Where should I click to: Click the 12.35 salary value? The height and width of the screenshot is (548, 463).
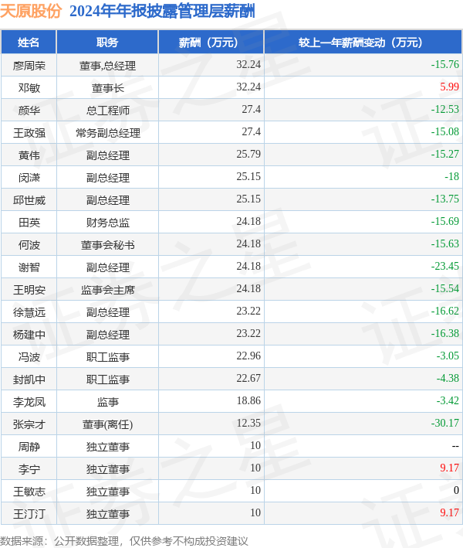click(248, 423)
